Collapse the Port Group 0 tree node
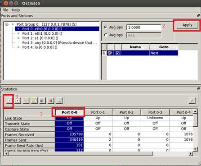 pos(7,24)
